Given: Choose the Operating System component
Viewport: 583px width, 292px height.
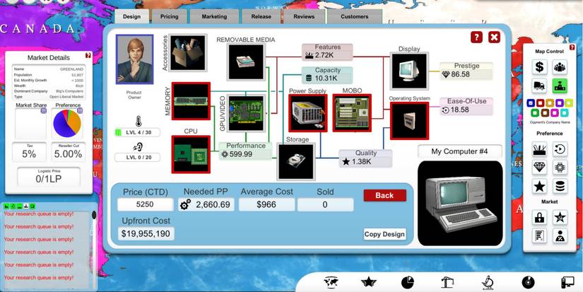Looking at the screenshot, I should 409,121.
